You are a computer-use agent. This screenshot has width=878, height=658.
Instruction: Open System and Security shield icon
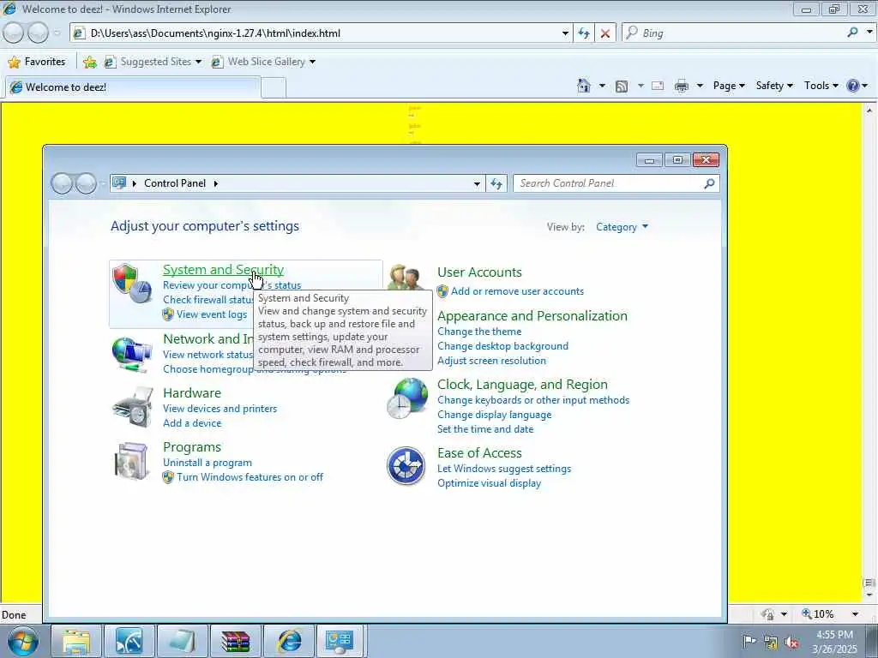coord(131,283)
